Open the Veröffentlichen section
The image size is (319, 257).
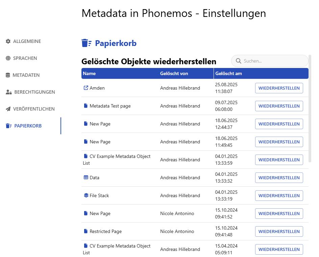[34, 109]
